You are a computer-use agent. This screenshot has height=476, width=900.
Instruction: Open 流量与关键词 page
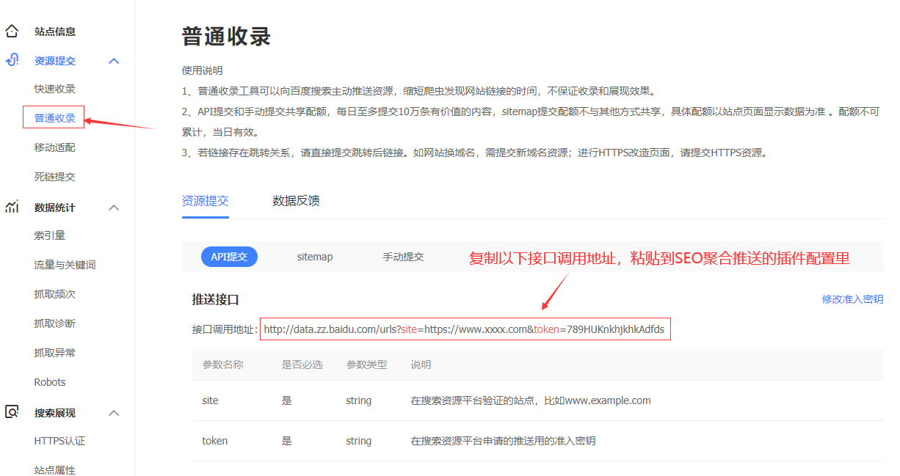(65, 265)
